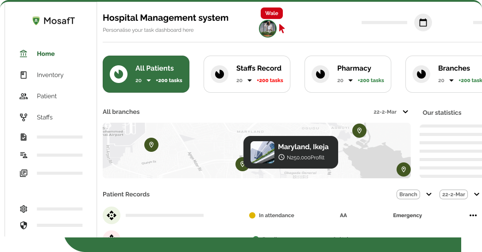Go to the Patient menu item

click(47, 96)
